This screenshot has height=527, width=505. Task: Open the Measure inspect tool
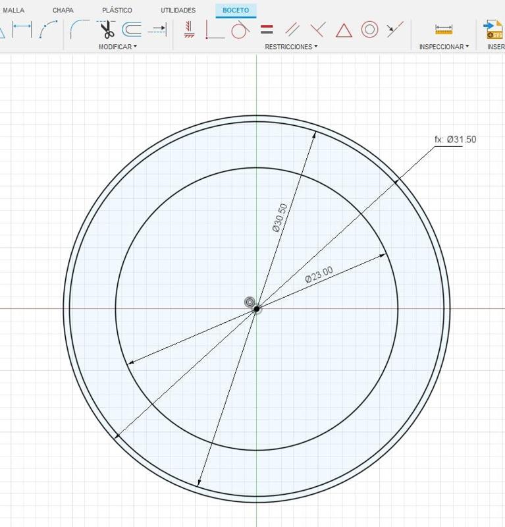[444, 30]
